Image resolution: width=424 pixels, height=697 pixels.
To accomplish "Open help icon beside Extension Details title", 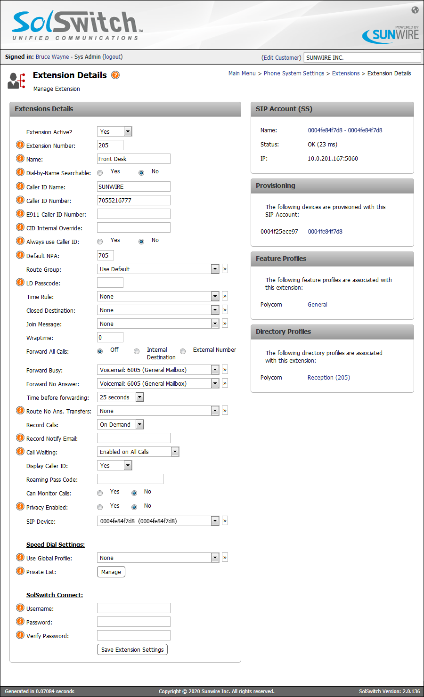I will click(115, 75).
